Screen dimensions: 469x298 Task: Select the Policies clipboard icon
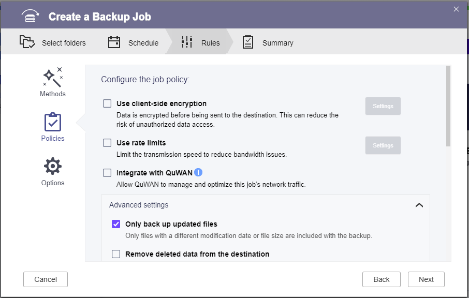pos(53,122)
